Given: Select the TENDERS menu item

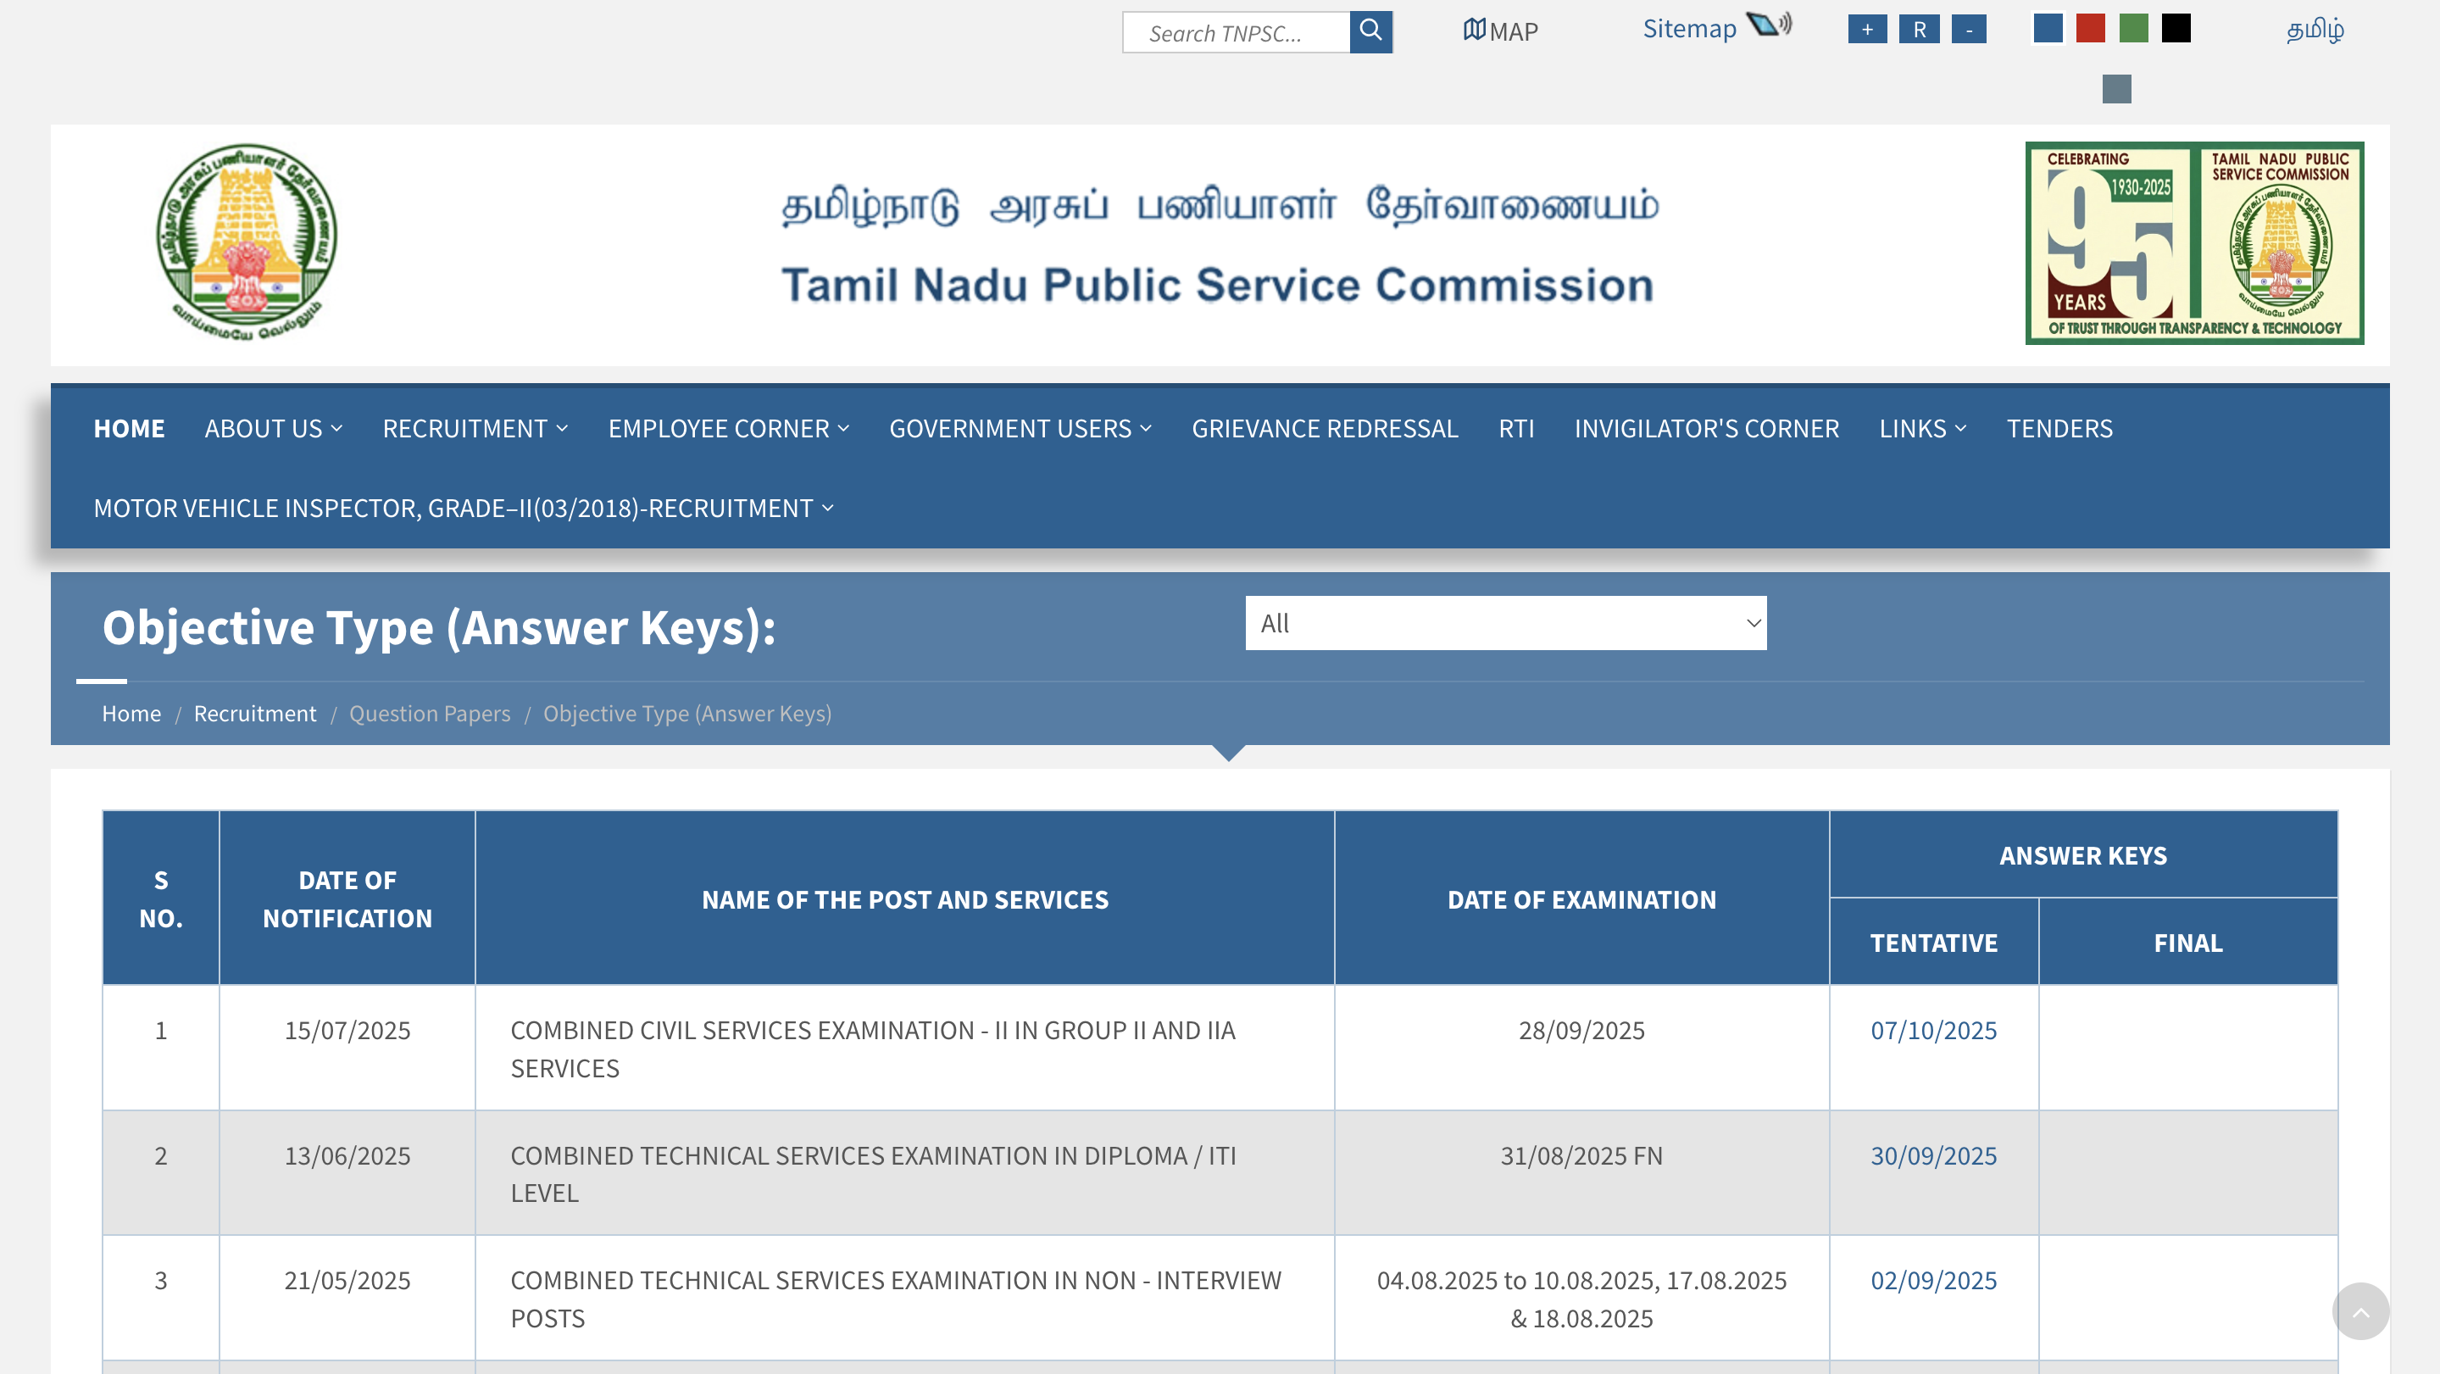Looking at the screenshot, I should point(2059,428).
